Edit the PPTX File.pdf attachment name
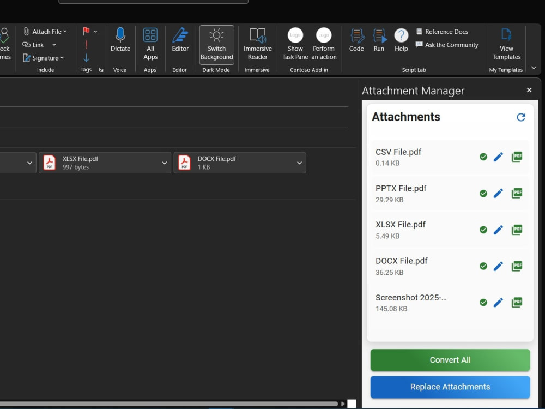545x409 pixels. point(498,193)
